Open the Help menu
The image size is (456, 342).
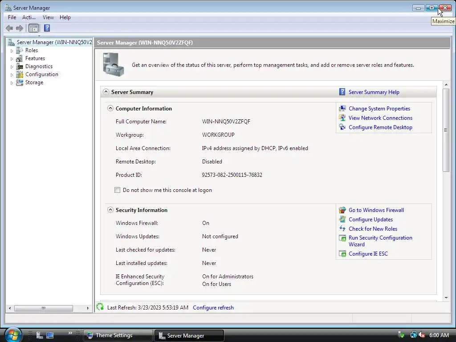65,17
